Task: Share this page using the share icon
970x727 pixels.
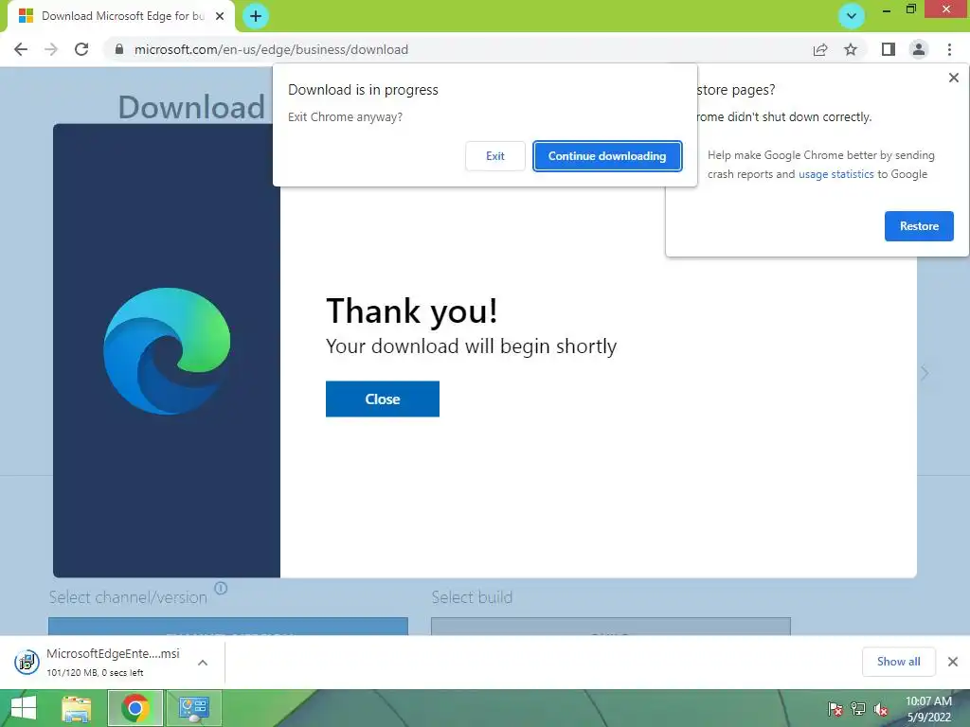Action: coord(820,49)
